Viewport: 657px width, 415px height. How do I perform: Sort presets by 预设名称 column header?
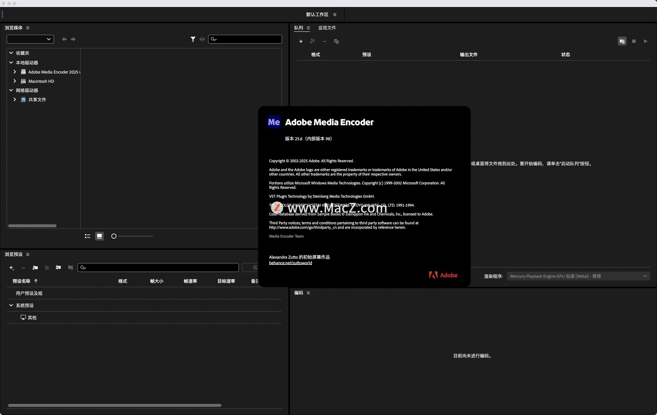coord(22,281)
